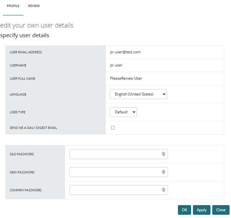231x218 pixels.
Task: Click the NEW PASSWORD label
Action: coord(22,172)
